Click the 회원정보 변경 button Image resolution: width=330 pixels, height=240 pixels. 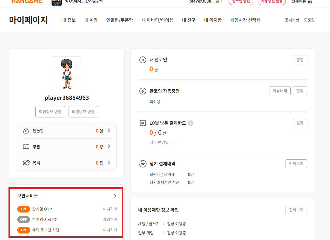(50, 112)
